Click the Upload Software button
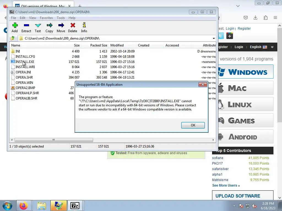Viewport: 282px width, 211px height. pos(243,195)
